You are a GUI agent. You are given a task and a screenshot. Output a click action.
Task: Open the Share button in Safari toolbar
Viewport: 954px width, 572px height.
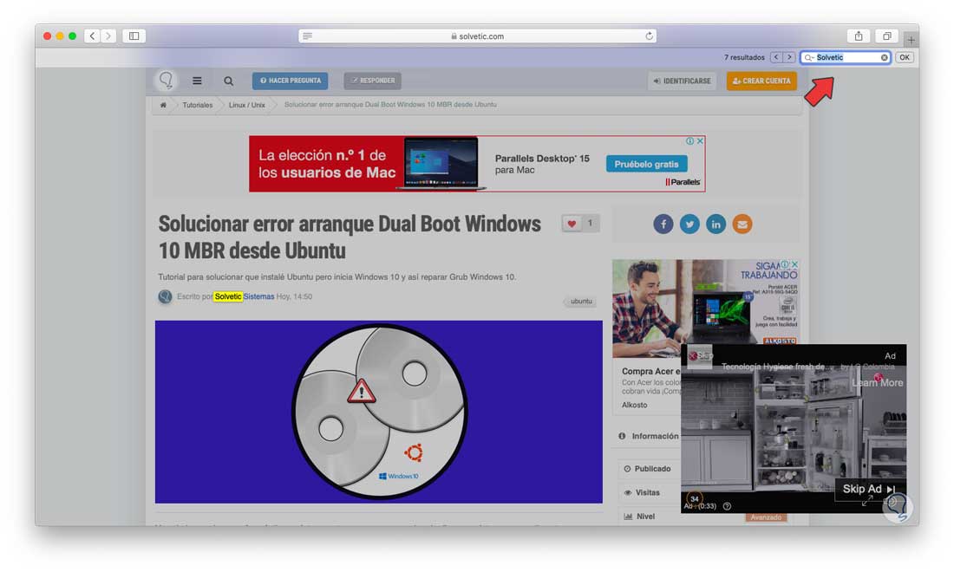point(859,36)
